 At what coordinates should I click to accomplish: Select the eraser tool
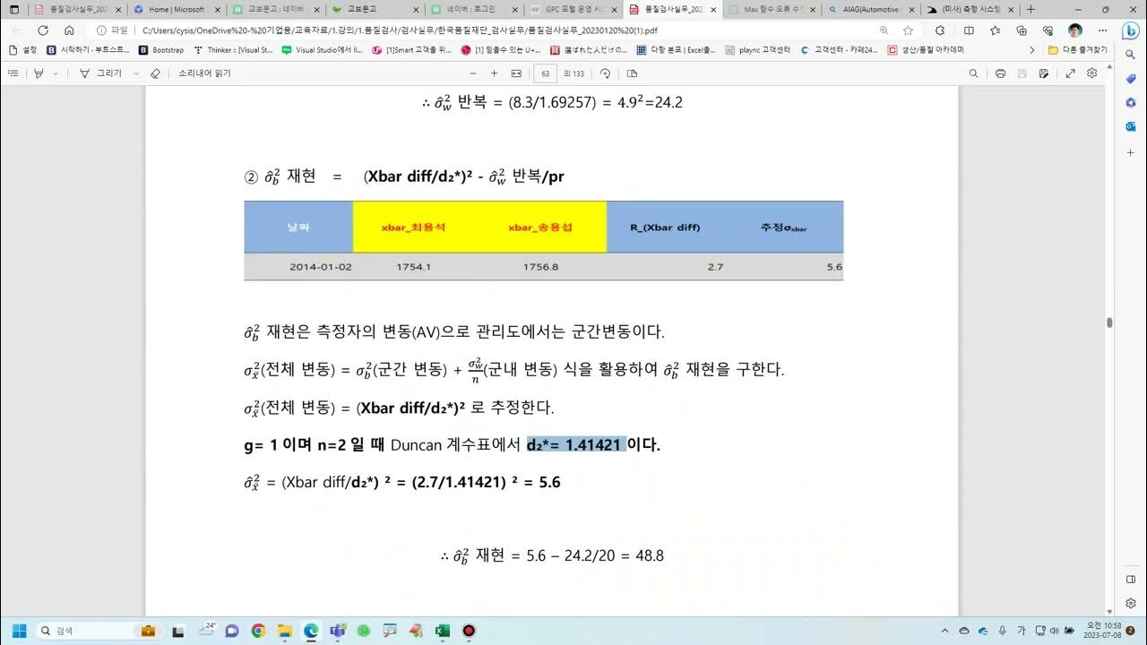pyautogui.click(x=155, y=73)
